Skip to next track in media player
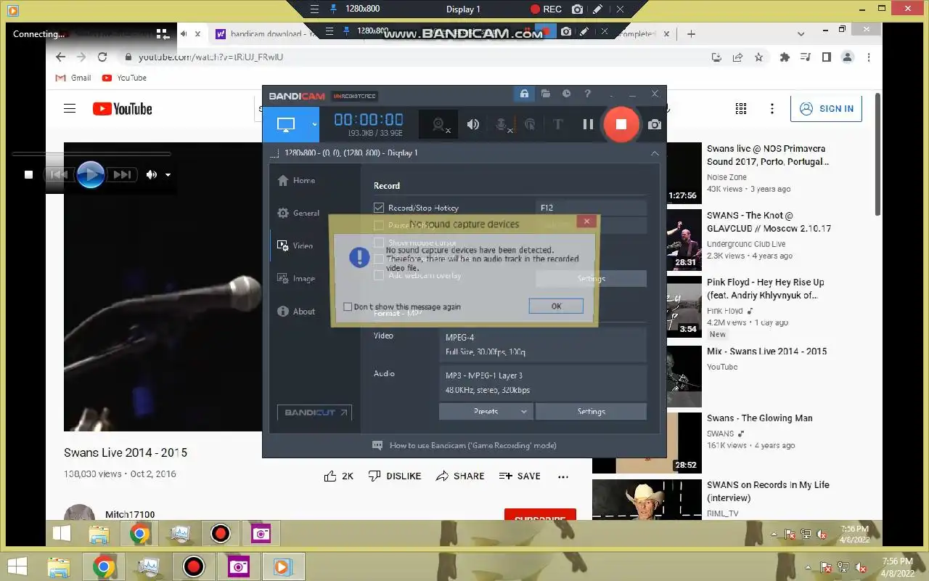The image size is (929, 581). pos(122,174)
